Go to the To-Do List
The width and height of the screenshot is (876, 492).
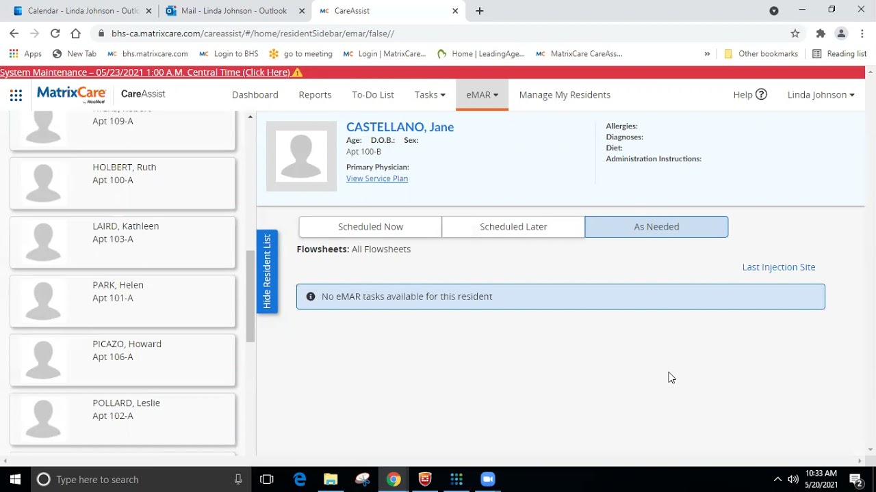click(x=373, y=94)
